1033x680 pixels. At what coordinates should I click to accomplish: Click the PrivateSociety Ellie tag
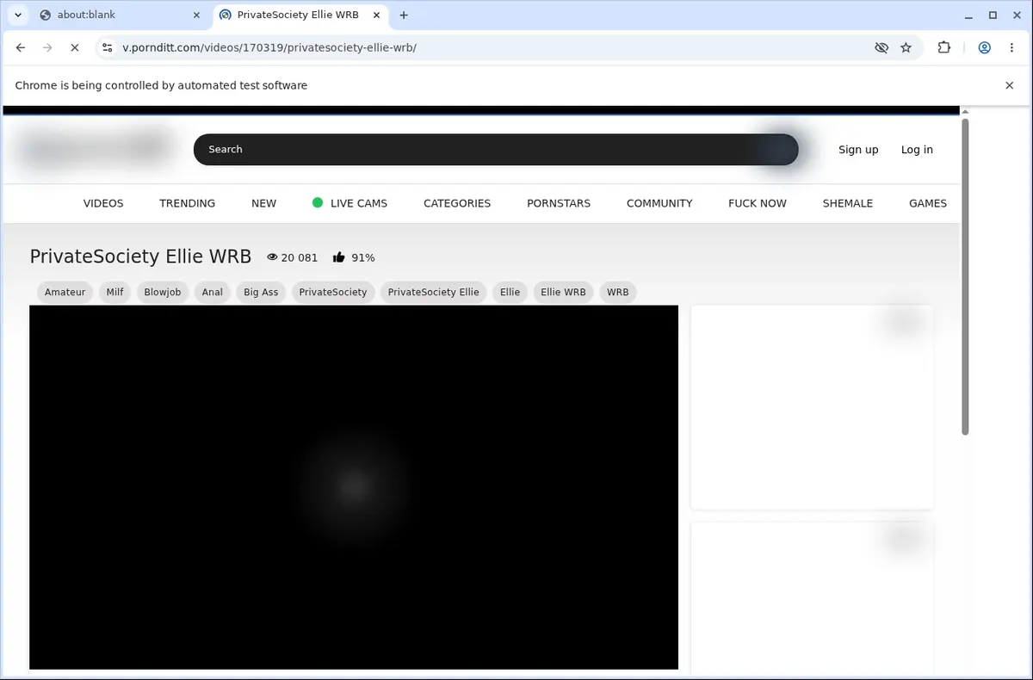pyautogui.click(x=434, y=293)
